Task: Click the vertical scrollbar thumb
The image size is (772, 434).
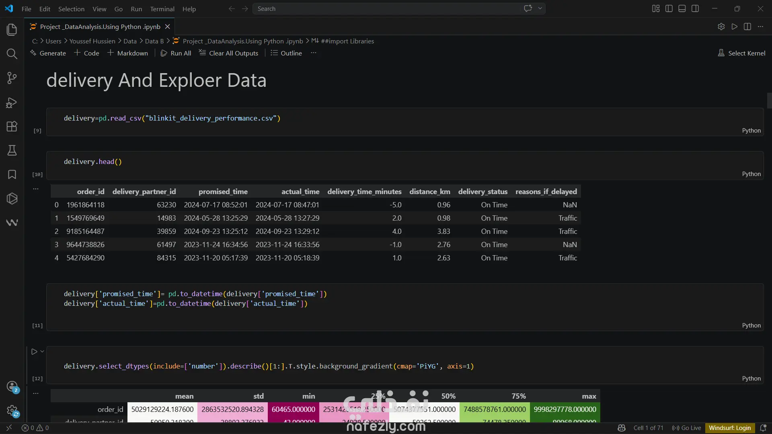Action: point(769,100)
